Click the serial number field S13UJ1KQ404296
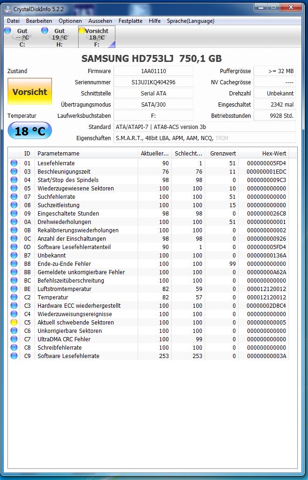 (154, 82)
